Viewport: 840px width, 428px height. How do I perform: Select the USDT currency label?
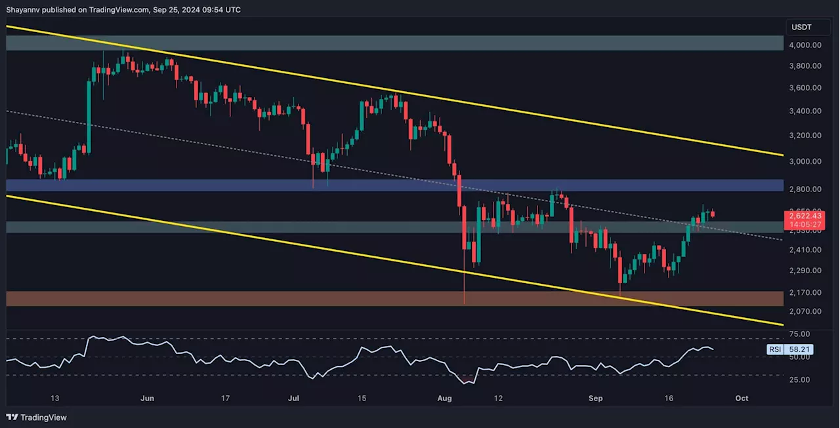(803, 27)
